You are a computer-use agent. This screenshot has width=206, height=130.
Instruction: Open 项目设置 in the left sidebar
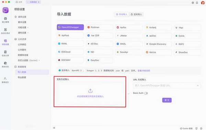click(5, 42)
